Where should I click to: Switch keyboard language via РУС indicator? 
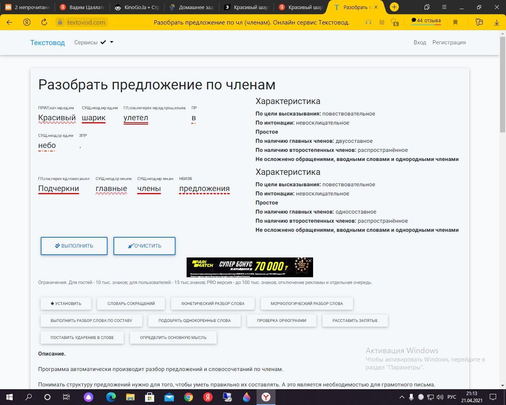(451, 397)
